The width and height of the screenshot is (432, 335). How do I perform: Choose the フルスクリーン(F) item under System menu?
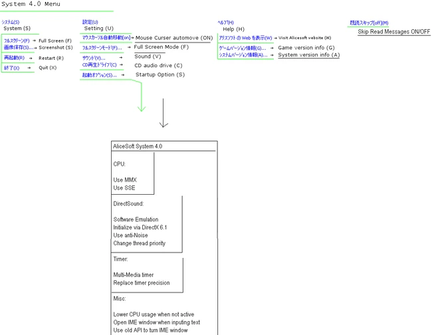17,41
